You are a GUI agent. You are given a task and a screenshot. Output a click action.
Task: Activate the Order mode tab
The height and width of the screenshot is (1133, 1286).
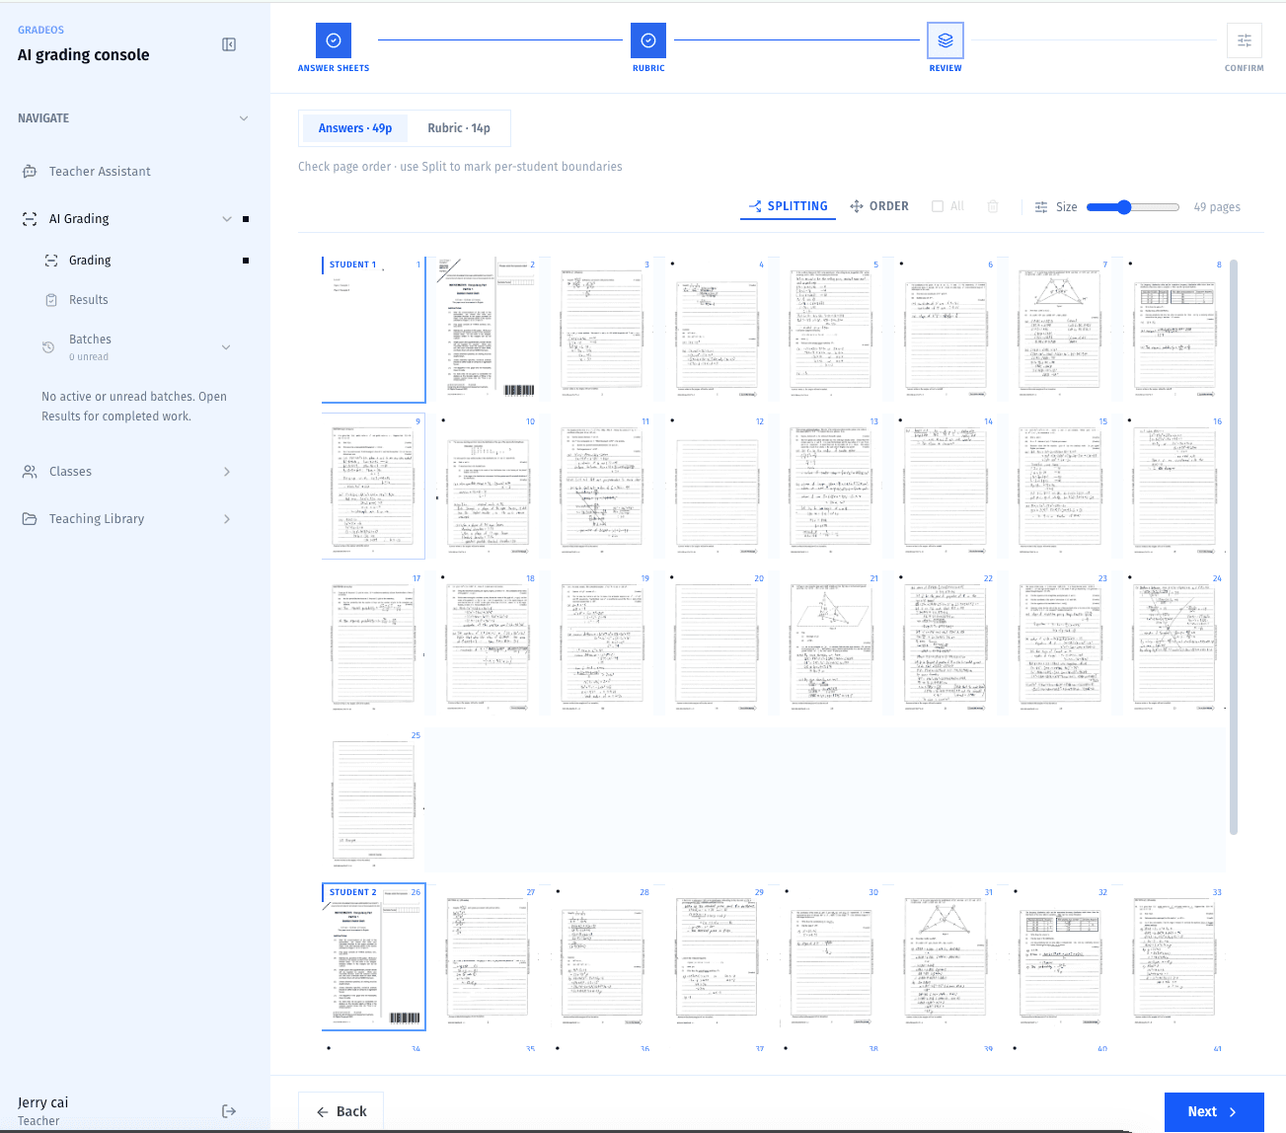[879, 206]
